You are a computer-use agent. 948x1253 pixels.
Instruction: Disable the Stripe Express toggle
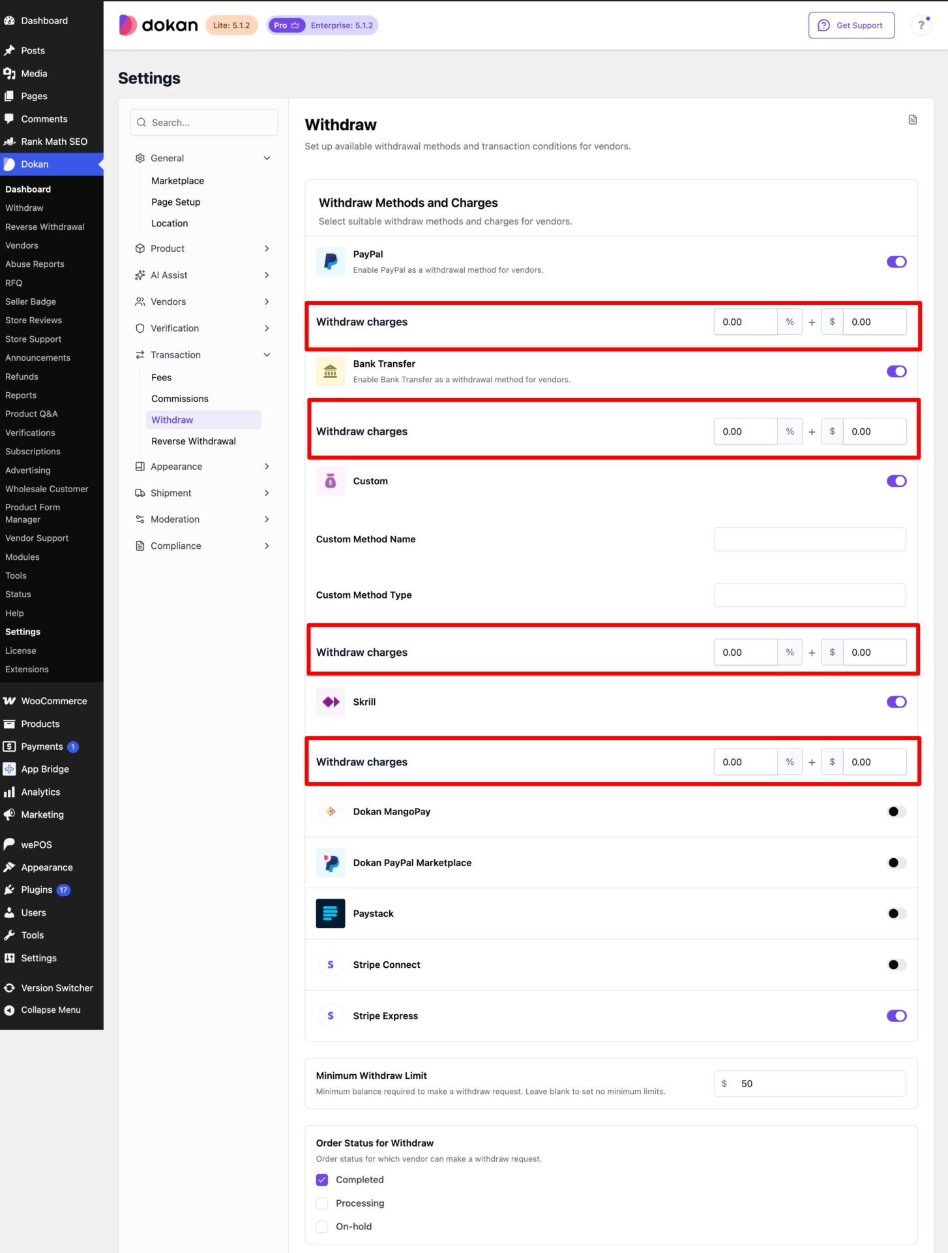tap(896, 1015)
